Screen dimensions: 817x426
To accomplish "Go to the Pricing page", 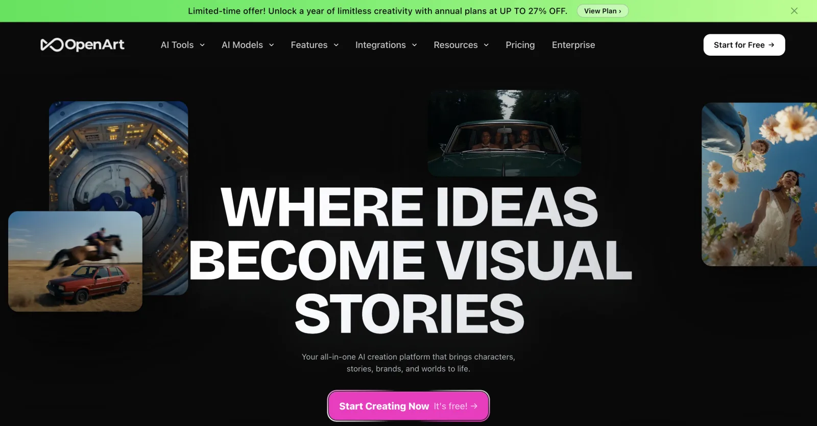I will click(x=520, y=45).
